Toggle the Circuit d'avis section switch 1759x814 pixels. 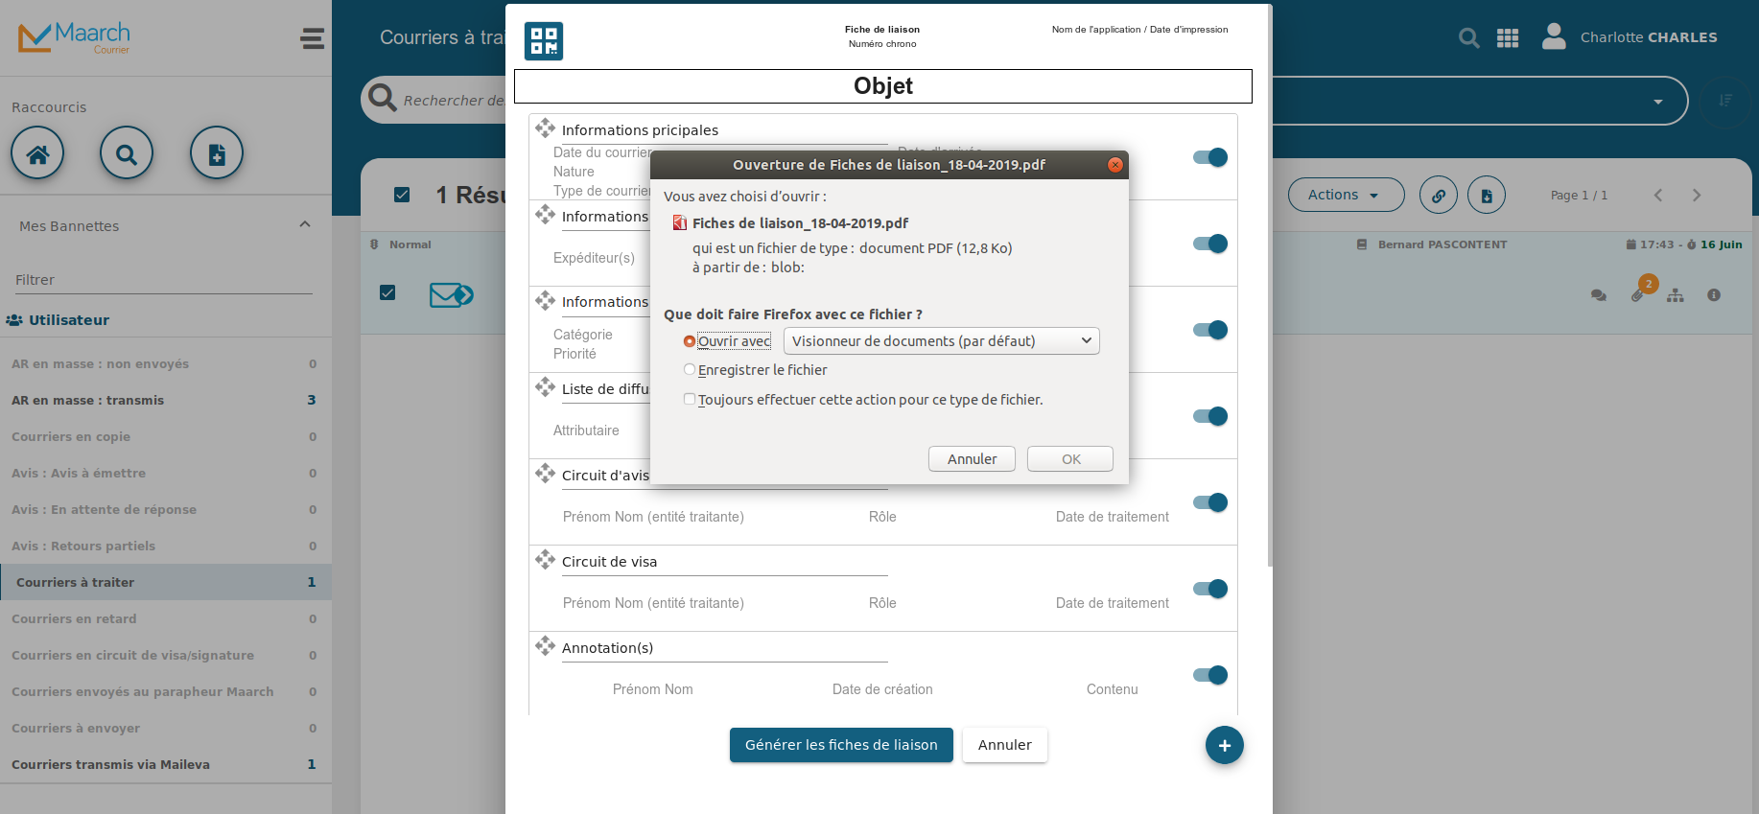coord(1210,502)
